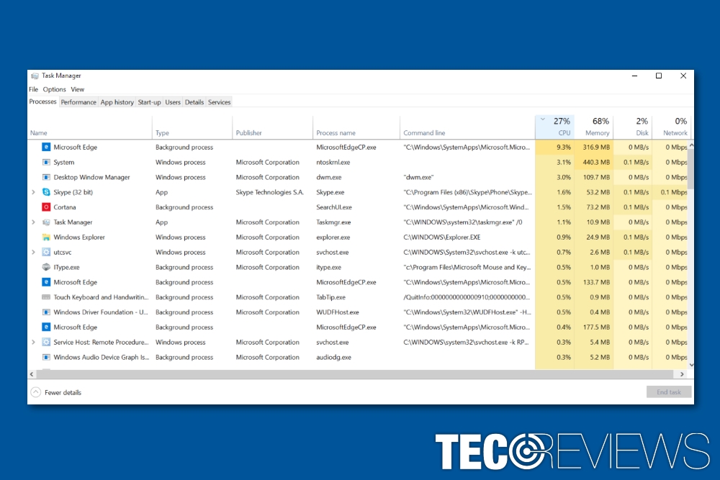Click the C:\WINDOWS\Explorer.EXE command line cell
Image resolution: width=720 pixels, height=480 pixels.
coord(442,237)
